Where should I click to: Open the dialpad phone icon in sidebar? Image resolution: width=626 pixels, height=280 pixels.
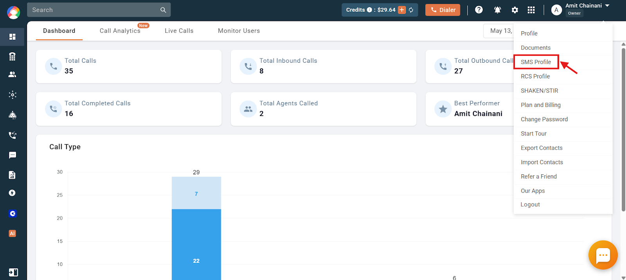pos(13,57)
